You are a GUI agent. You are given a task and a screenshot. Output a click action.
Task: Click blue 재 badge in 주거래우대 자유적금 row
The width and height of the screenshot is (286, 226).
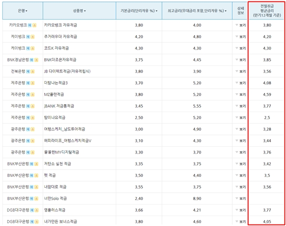click(x=28, y=37)
